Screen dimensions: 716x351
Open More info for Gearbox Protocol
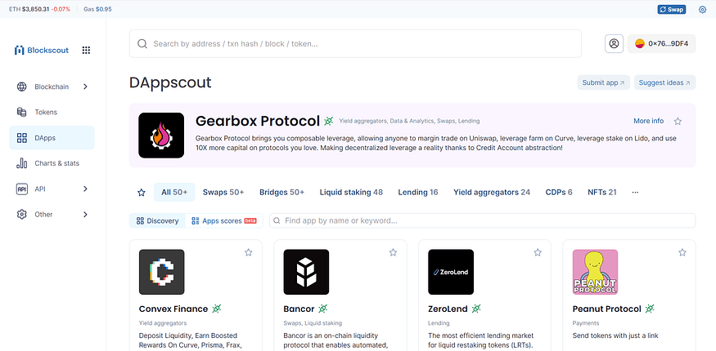648,121
